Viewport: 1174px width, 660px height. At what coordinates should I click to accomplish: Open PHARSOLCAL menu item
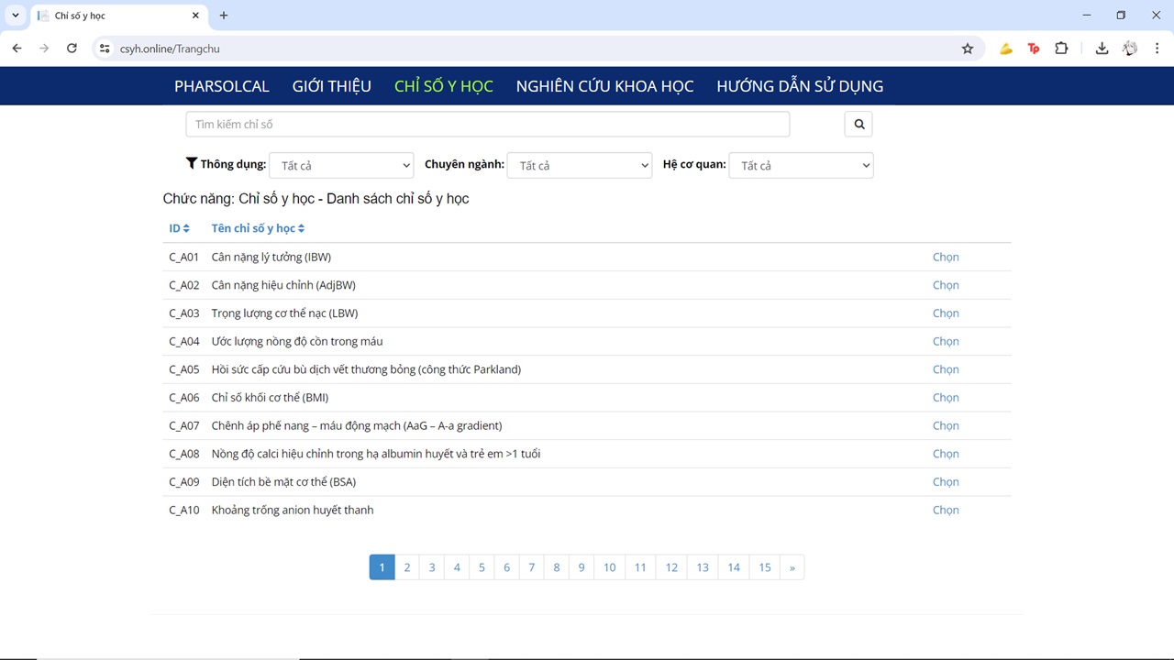[222, 86]
